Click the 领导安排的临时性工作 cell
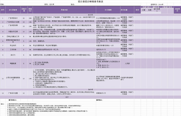Image resolution: width=181 pixels, height=116 pixels. [13, 41]
